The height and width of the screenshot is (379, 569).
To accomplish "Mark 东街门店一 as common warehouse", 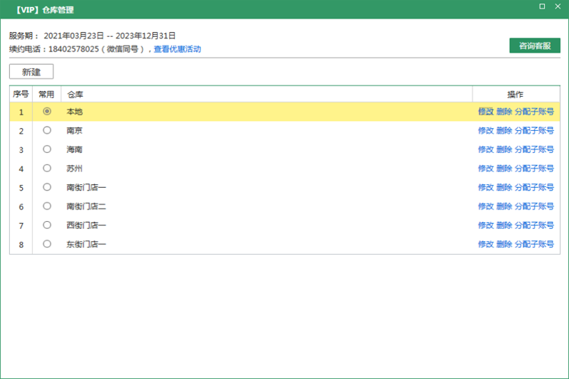I will coord(47,244).
